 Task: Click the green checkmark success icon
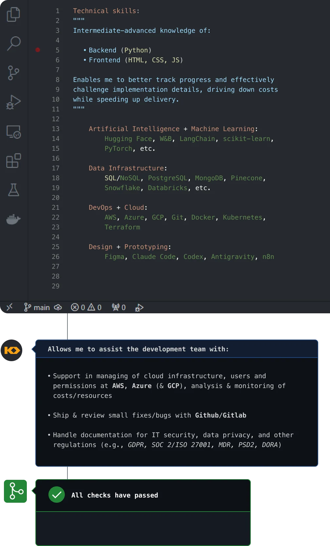point(57,495)
